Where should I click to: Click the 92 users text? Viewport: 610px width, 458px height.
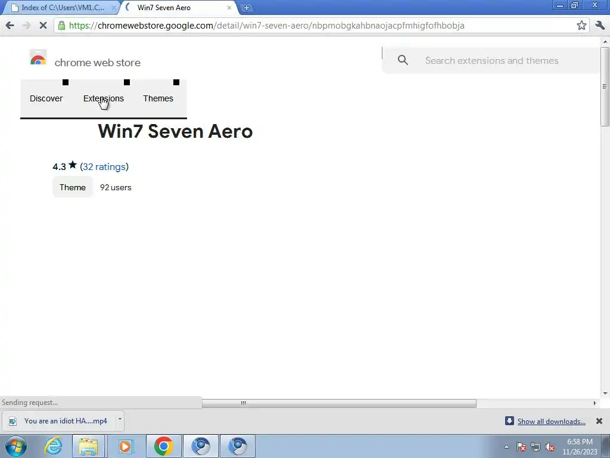point(116,187)
